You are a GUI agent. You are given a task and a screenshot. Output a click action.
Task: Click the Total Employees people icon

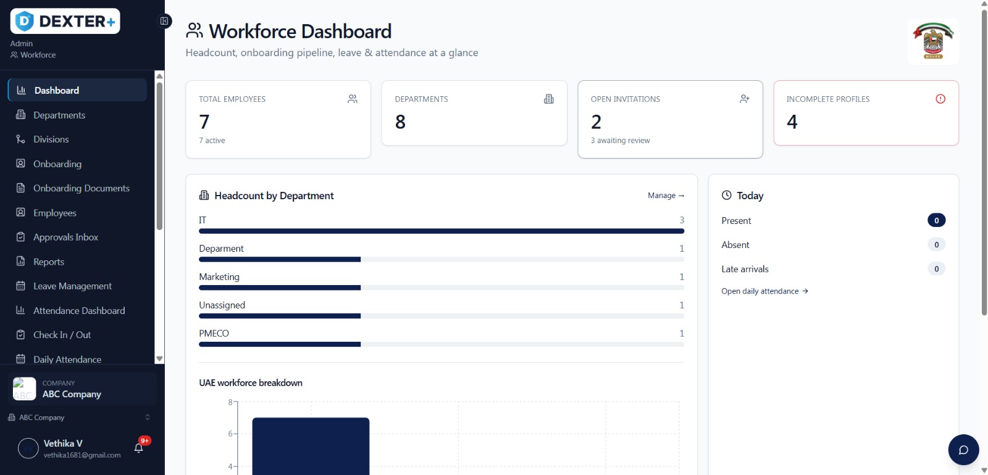click(x=353, y=99)
